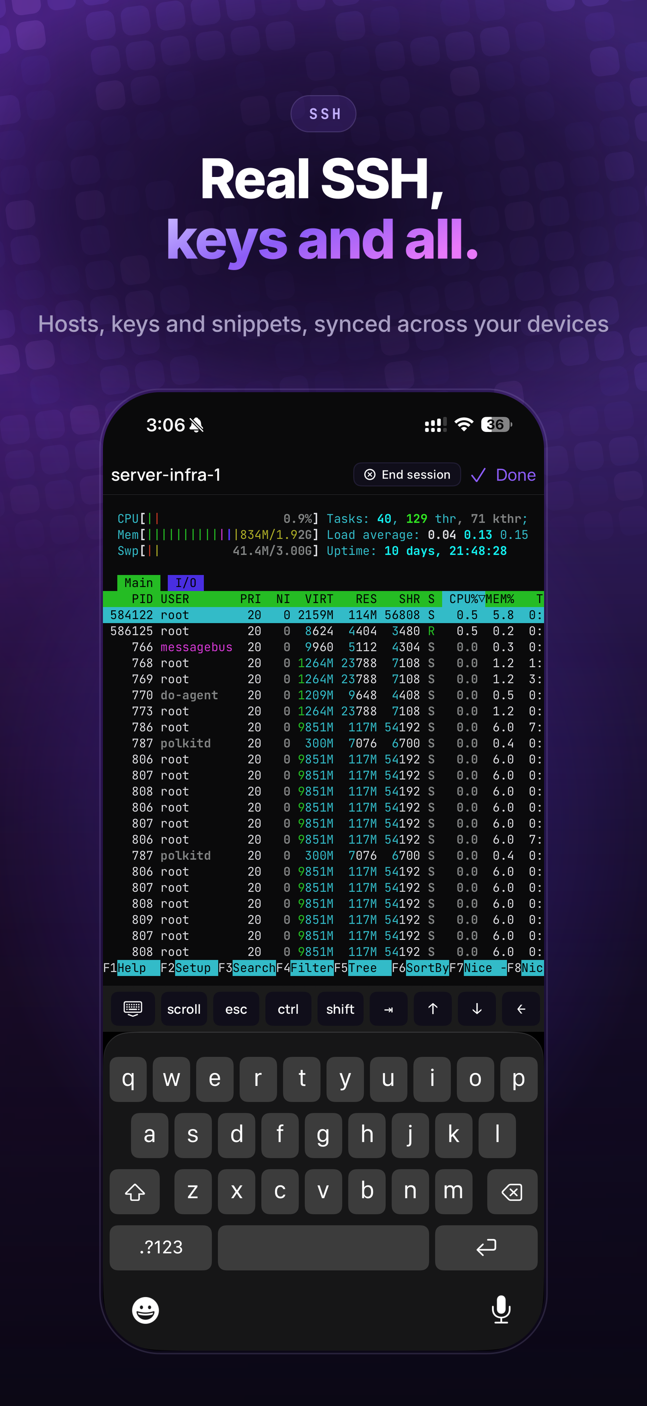Click the MEM% column header

tap(500, 599)
